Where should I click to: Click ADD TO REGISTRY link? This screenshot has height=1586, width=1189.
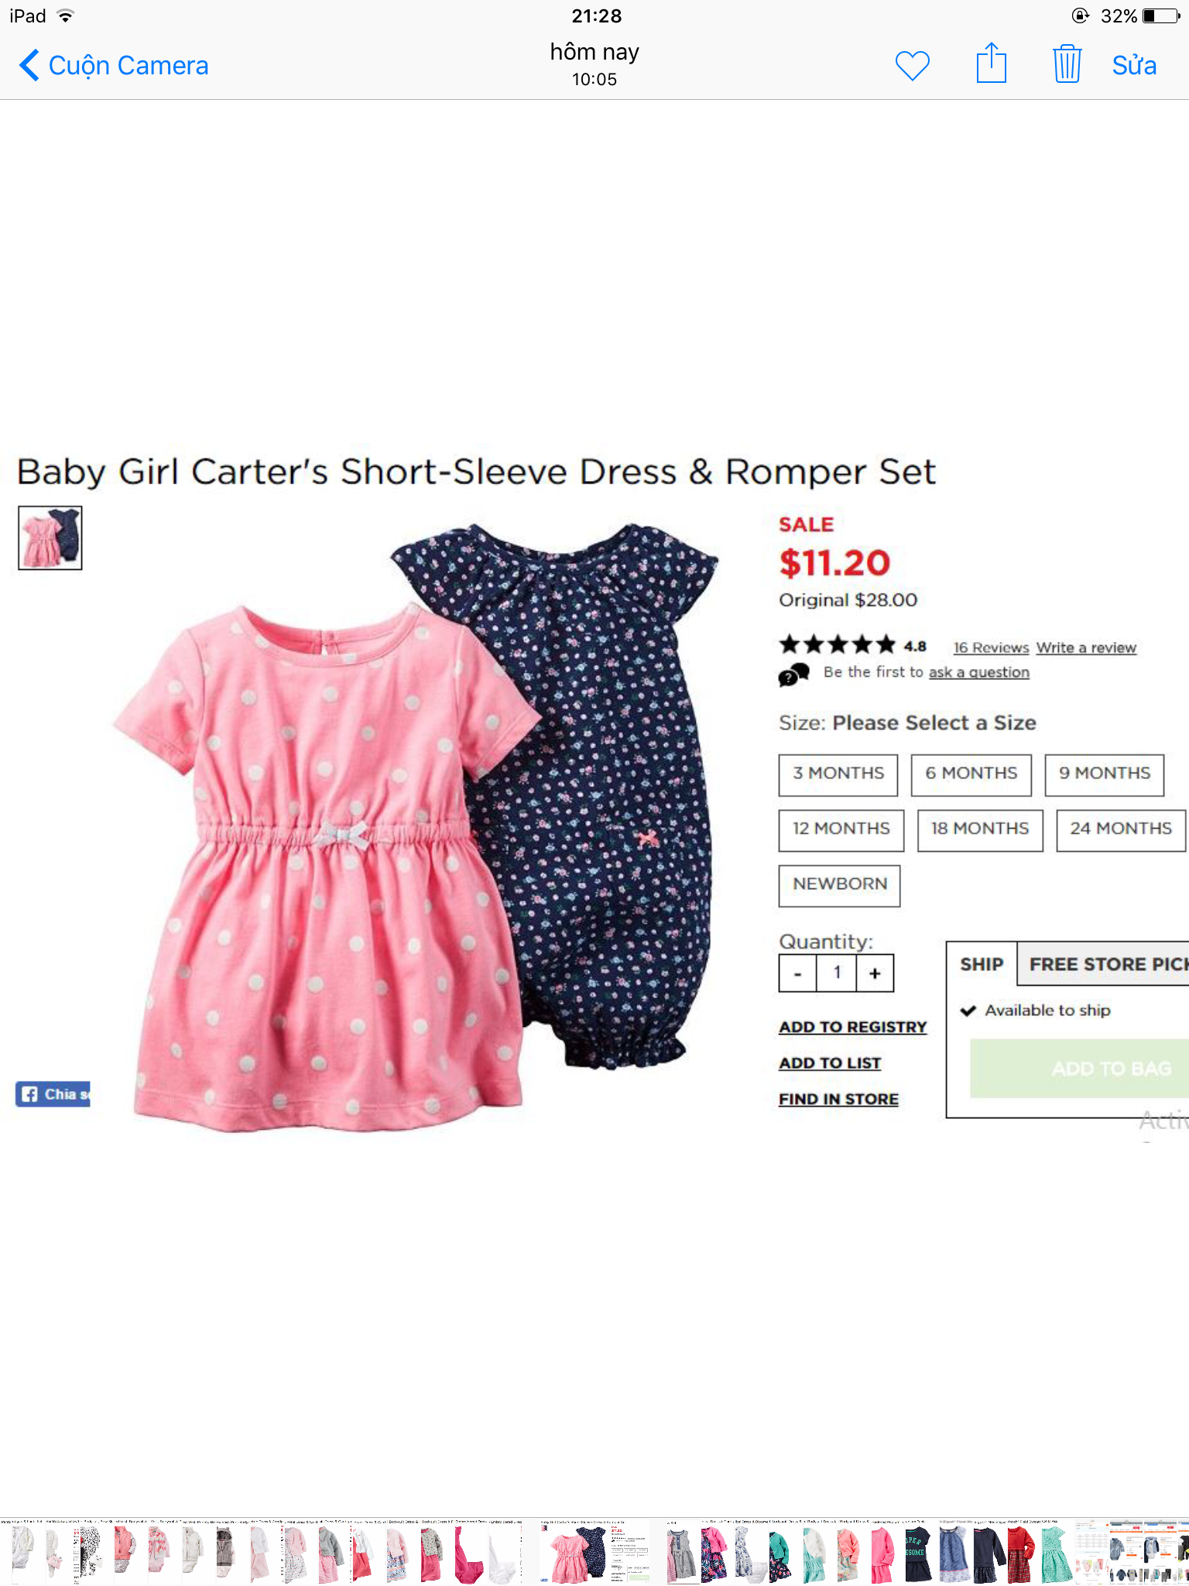(853, 1027)
